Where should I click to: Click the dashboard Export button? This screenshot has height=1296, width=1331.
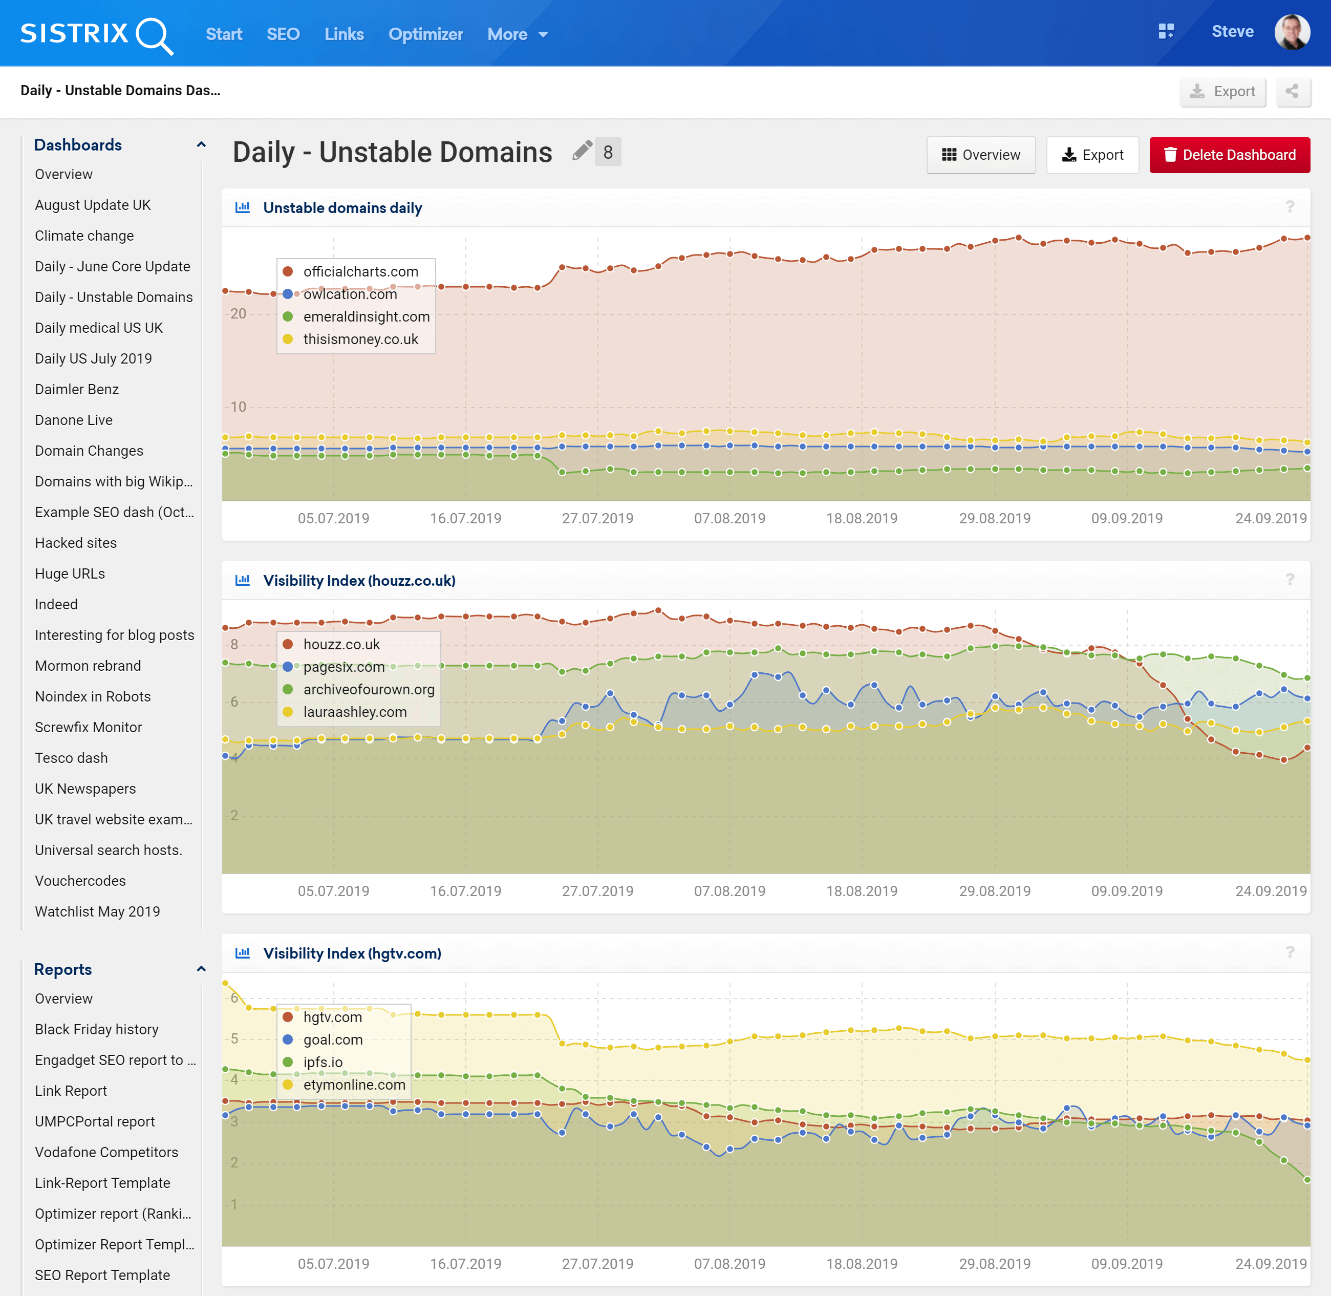[x=1092, y=155]
